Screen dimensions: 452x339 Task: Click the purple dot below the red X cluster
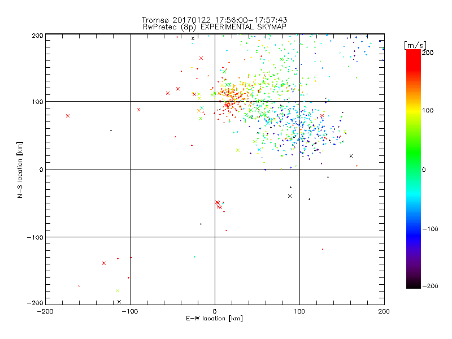click(201, 224)
